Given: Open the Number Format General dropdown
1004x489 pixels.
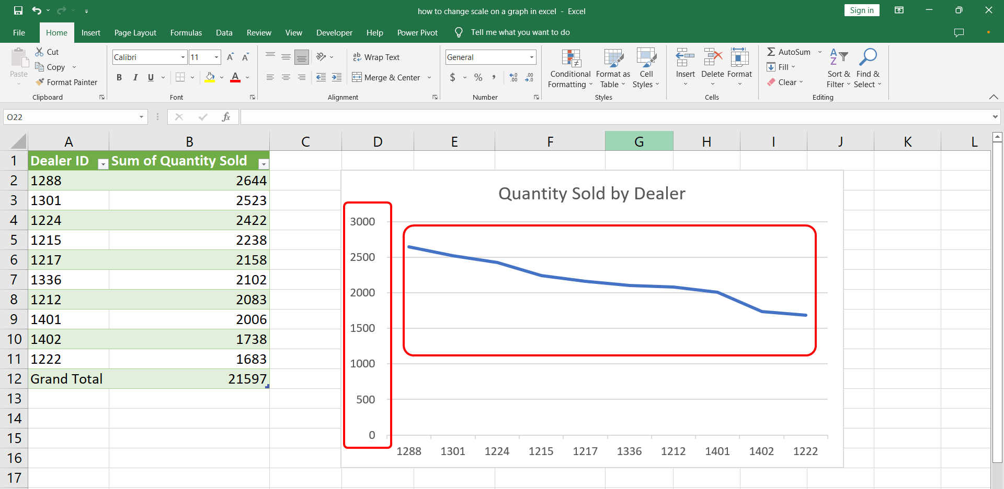Looking at the screenshot, I should point(532,57).
